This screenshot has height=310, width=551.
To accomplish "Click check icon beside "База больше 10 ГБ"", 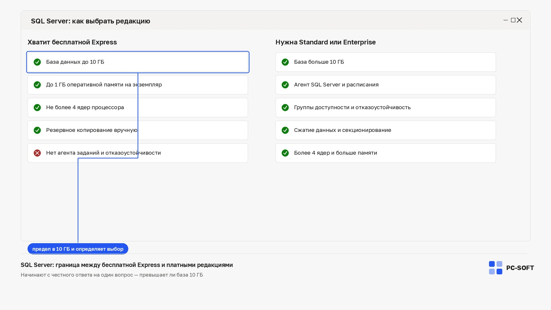I will pyautogui.click(x=285, y=62).
